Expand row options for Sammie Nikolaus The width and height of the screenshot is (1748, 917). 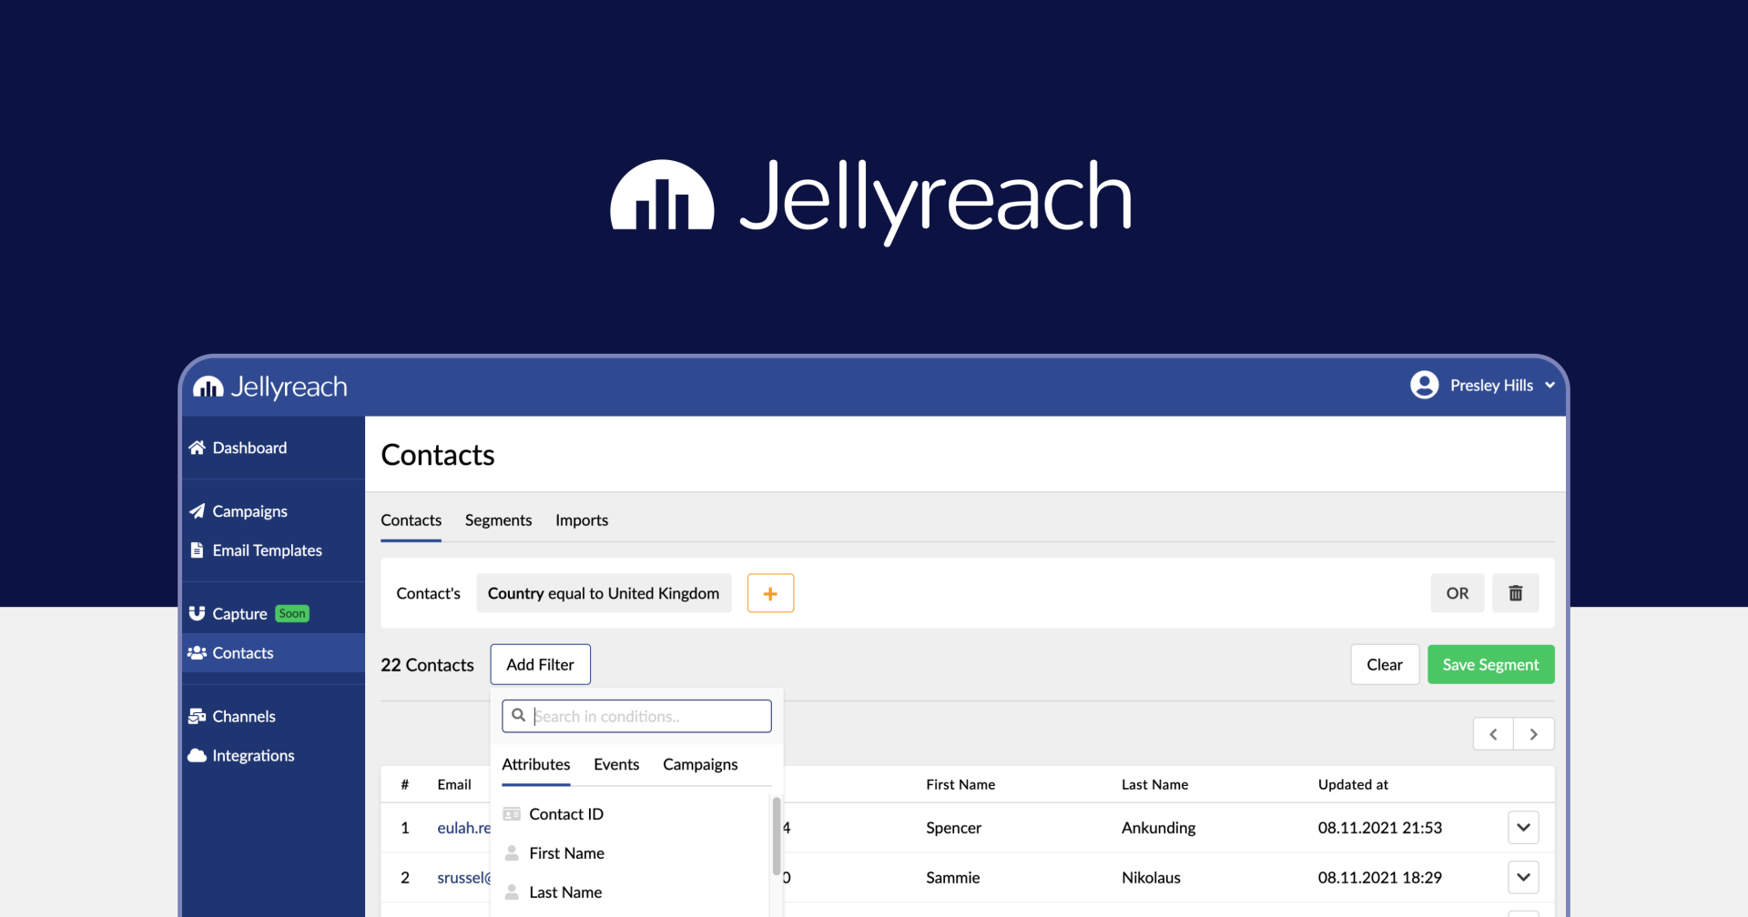[x=1523, y=878]
